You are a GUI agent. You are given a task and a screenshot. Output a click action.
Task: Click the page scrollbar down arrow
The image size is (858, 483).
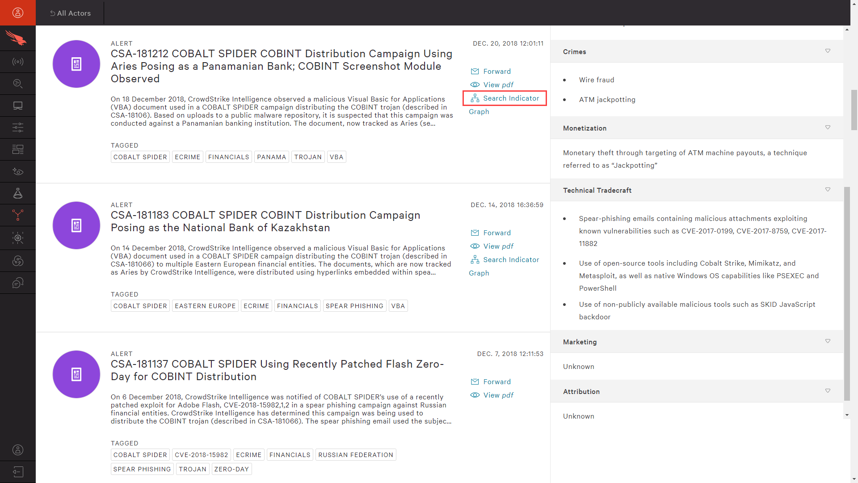click(x=854, y=479)
